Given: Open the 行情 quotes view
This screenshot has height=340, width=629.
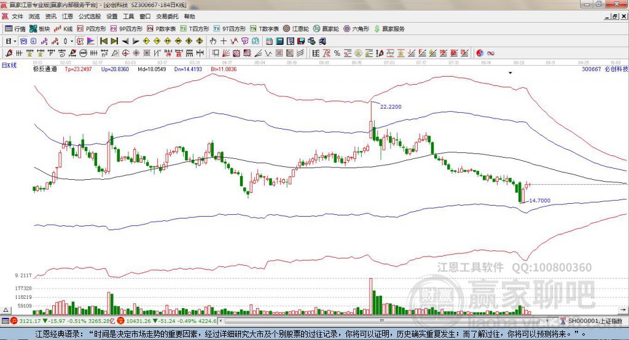Looking at the screenshot, I should pyautogui.click(x=15, y=29).
